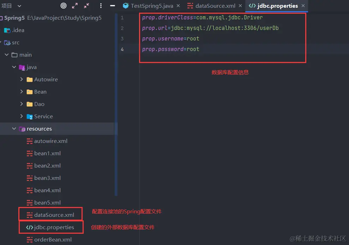
Task: Close the jdbc.properties tab
Action: [303, 6]
